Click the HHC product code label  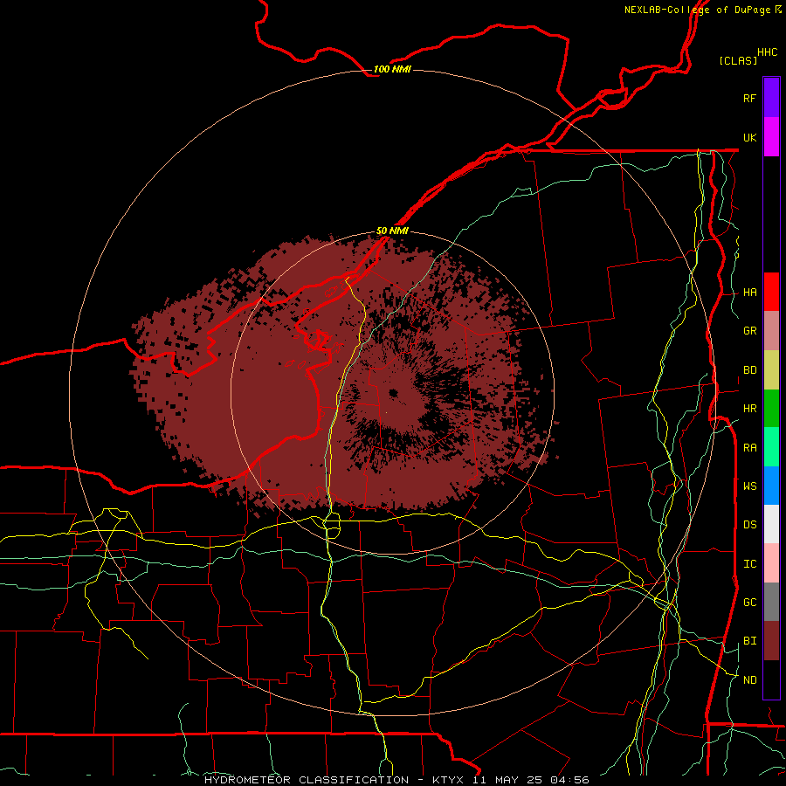click(x=767, y=52)
